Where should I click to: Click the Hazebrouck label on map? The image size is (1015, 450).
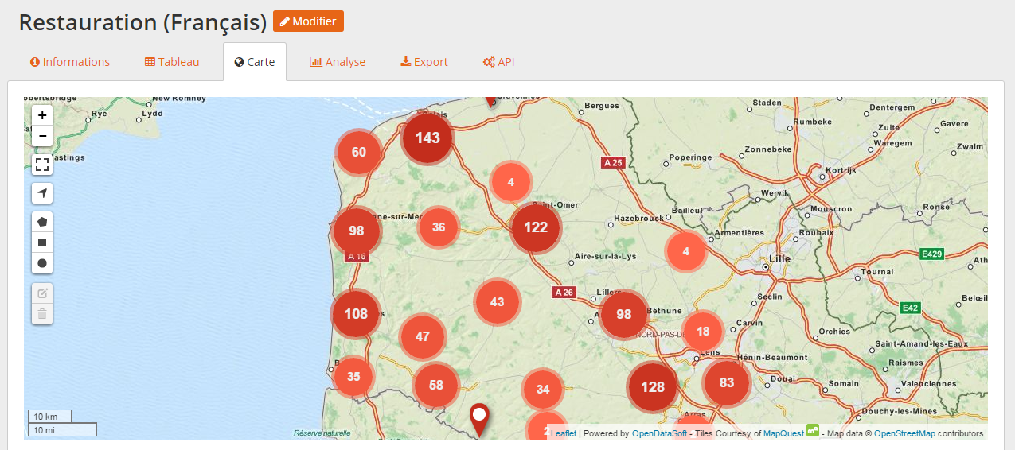(639, 218)
